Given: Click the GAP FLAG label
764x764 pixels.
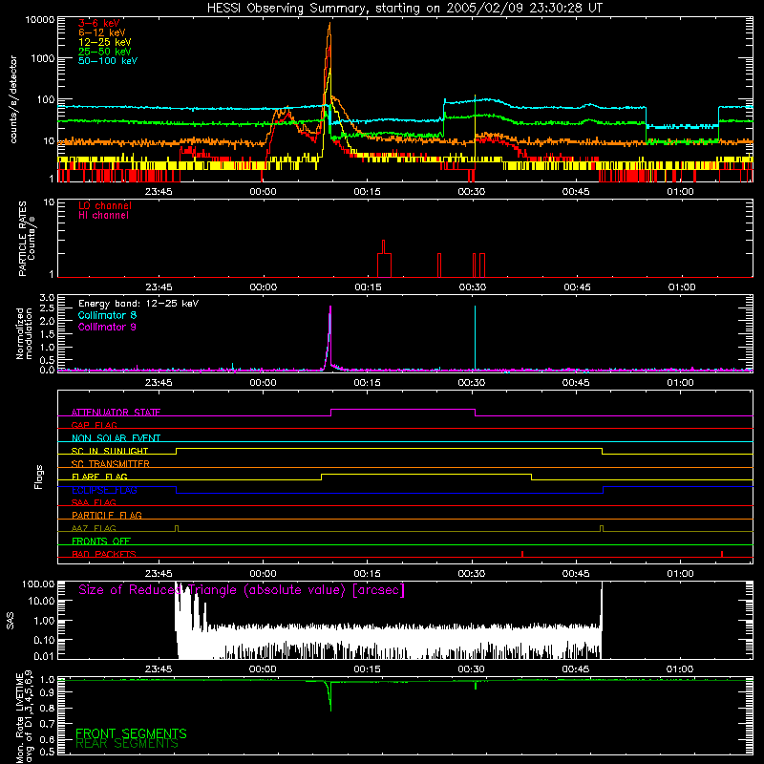Looking at the screenshot, I should 94,425.
